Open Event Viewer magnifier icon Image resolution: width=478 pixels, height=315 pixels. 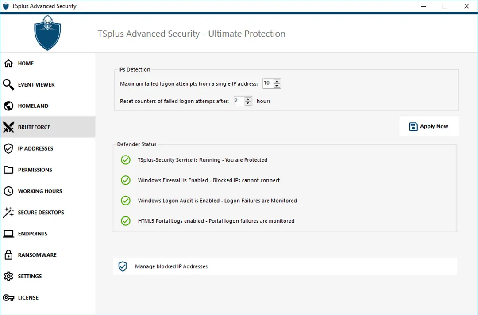pos(8,84)
